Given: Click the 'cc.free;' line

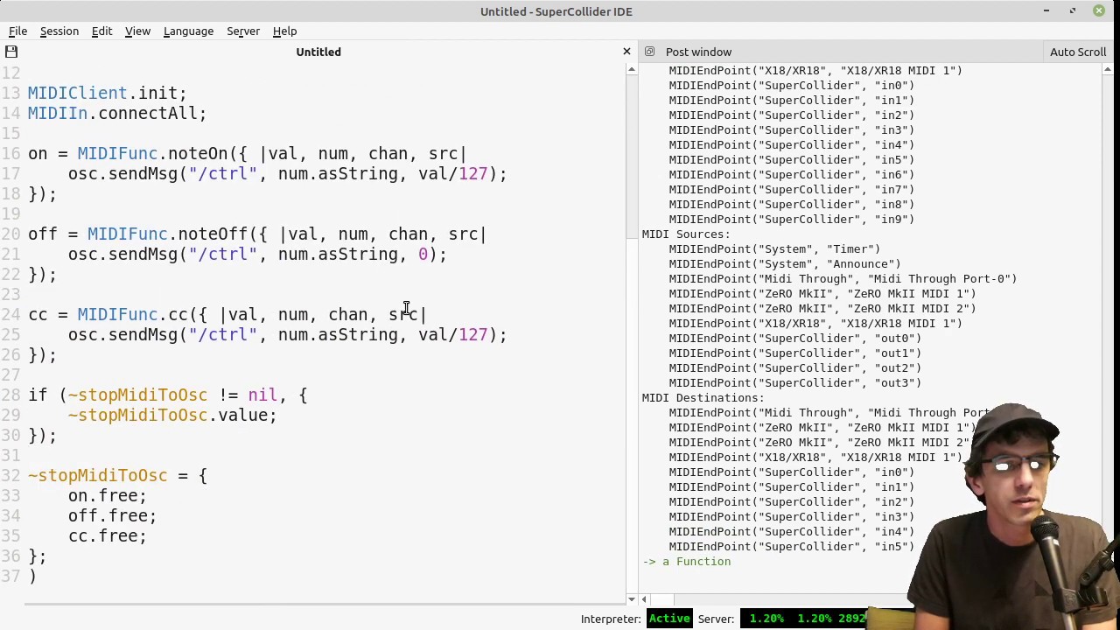Looking at the screenshot, I should [108, 535].
